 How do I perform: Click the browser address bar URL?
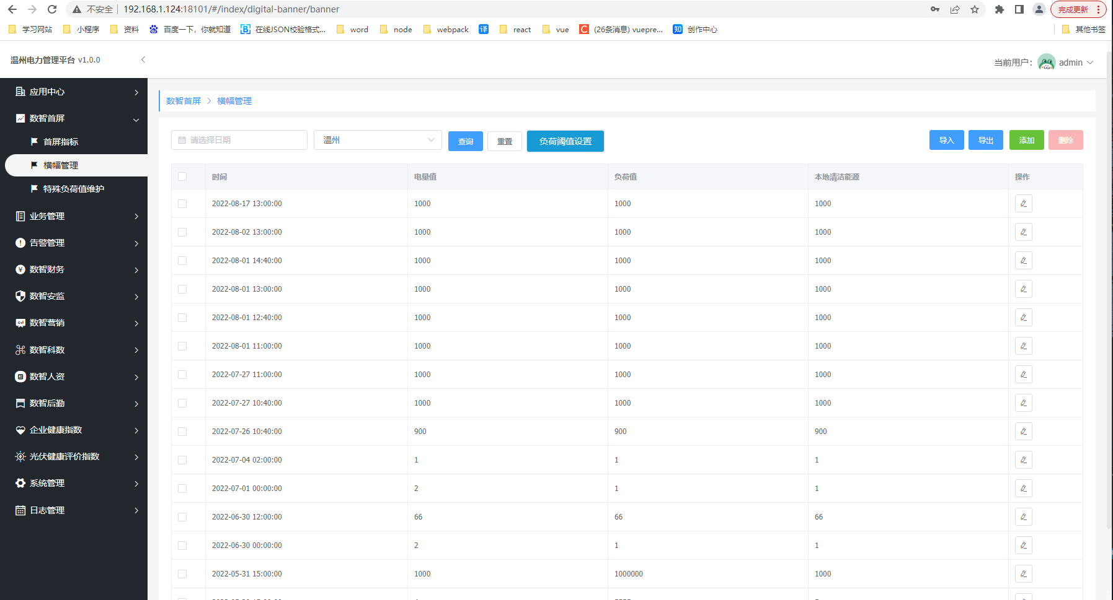(231, 9)
